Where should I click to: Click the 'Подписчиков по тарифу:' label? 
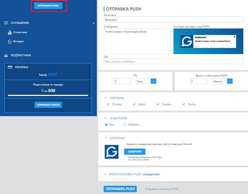point(48,85)
